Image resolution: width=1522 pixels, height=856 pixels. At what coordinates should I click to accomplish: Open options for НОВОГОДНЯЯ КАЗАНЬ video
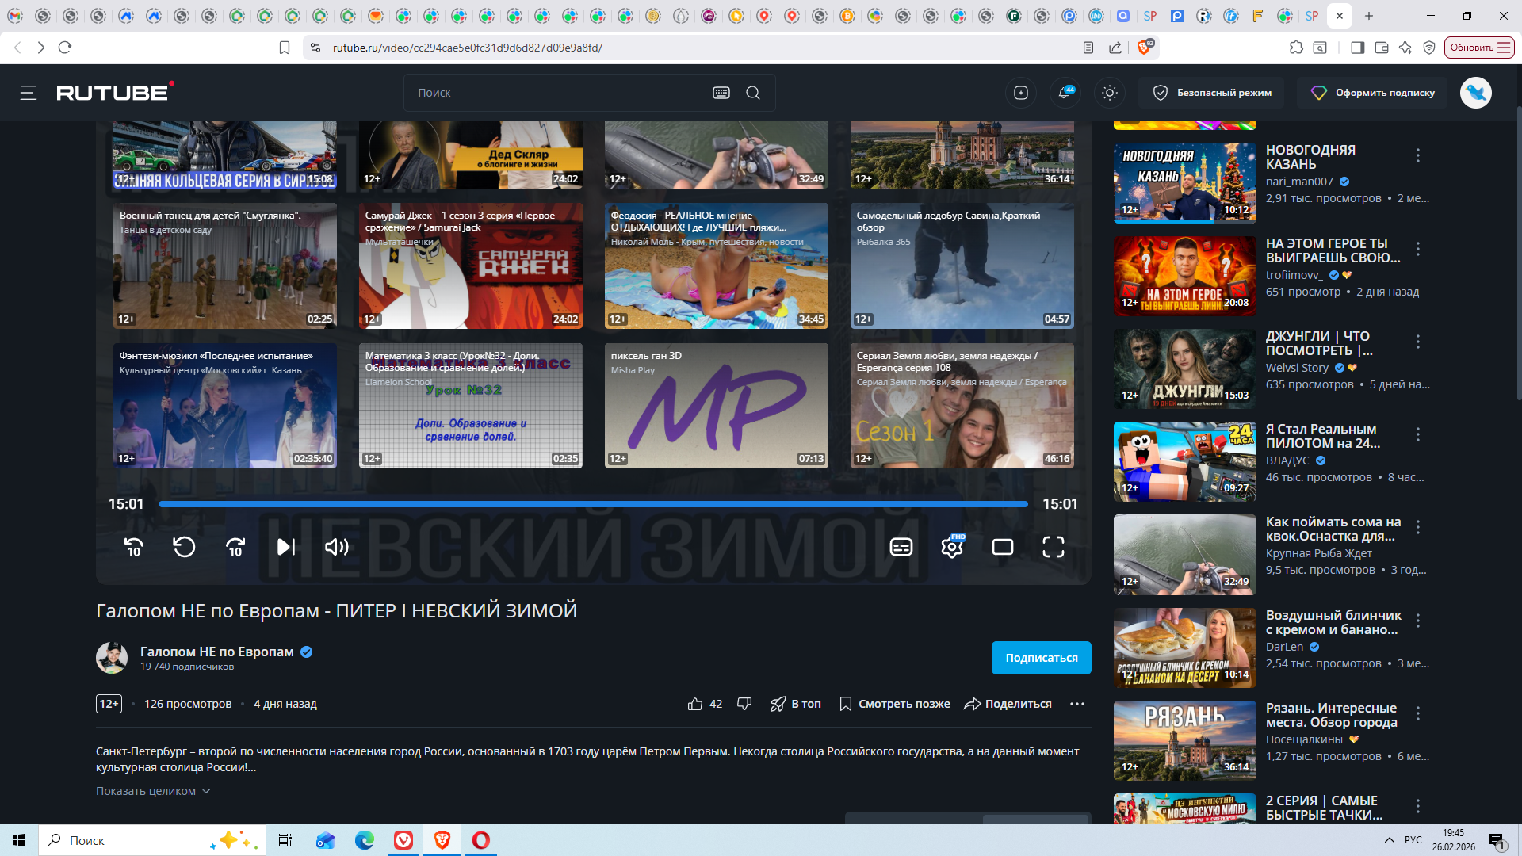[1418, 155]
